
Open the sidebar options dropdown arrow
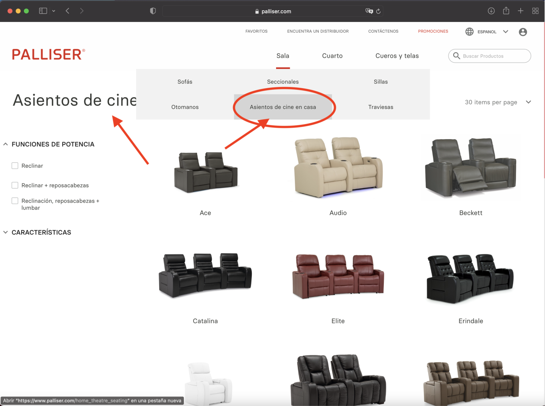click(x=53, y=11)
